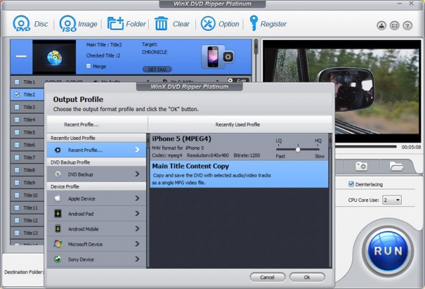The image size is (425, 289).
Task: Choose the Sony Device category
Action: 96,260
